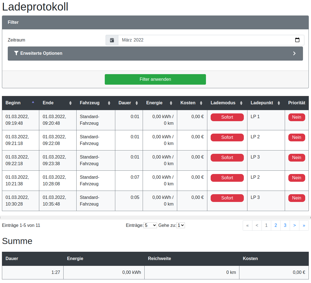The image size is (311, 283).
Task: Sort table by Ende column
Action: 70,103
